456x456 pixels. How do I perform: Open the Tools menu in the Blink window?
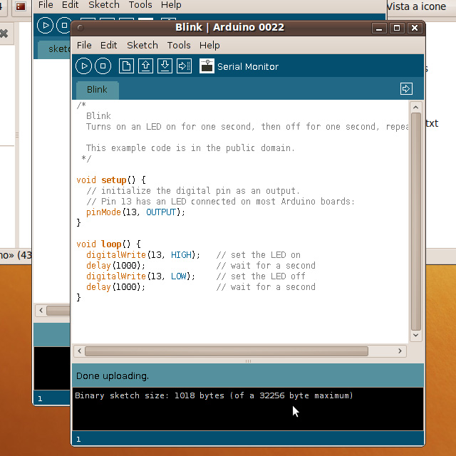click(179, 45)
